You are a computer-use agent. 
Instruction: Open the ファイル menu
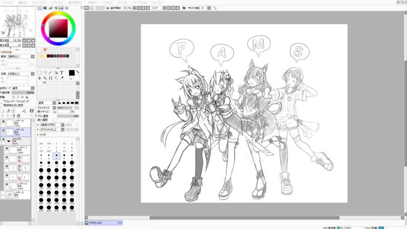click(7, 2)
